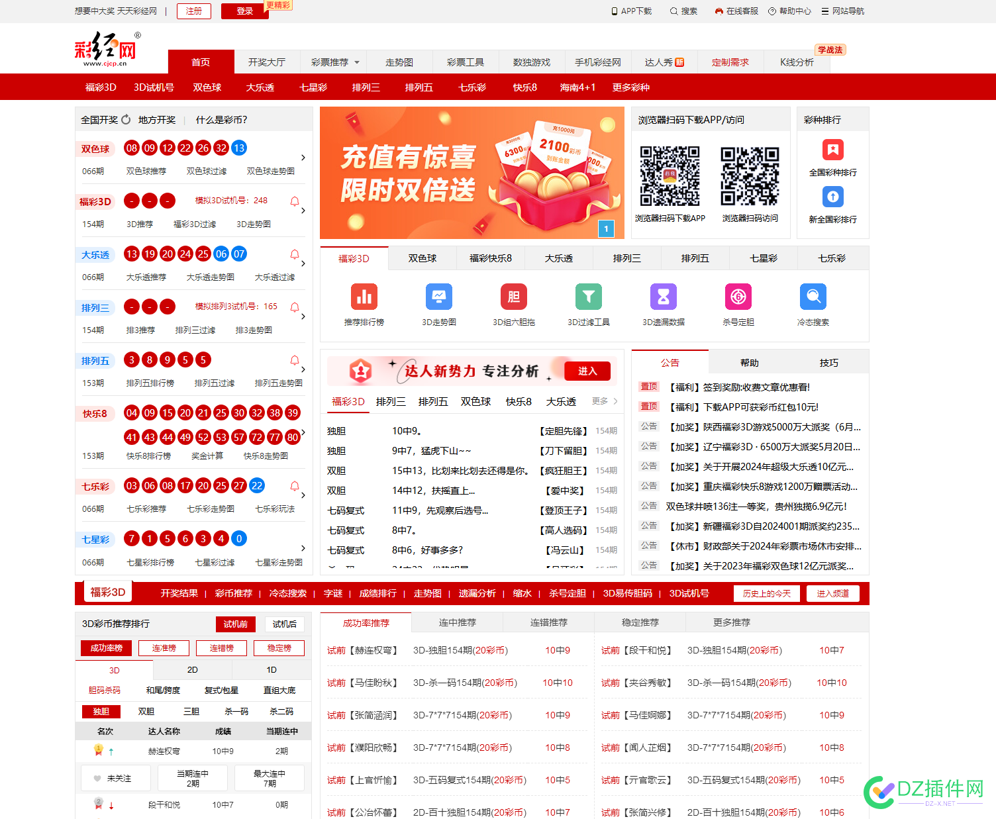Click the APP下载 phone icon link
The width and height of the screenshot is (996, 819).
pos(631,11)
